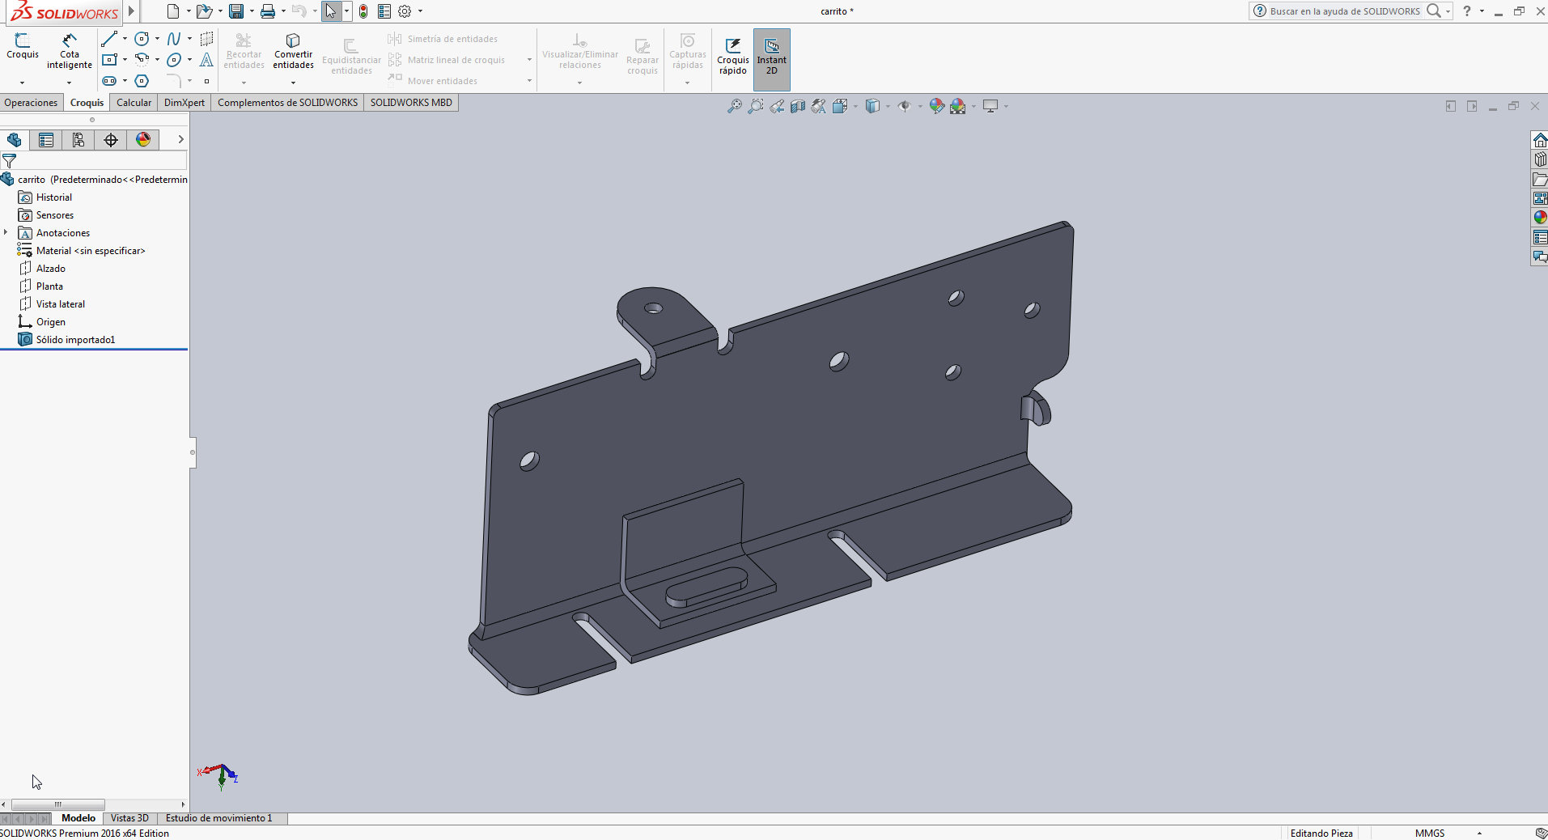Screen dimensions: 1548x840
Task: Expand the Spline tool dropdown arrow
Action: click(189, 39)
